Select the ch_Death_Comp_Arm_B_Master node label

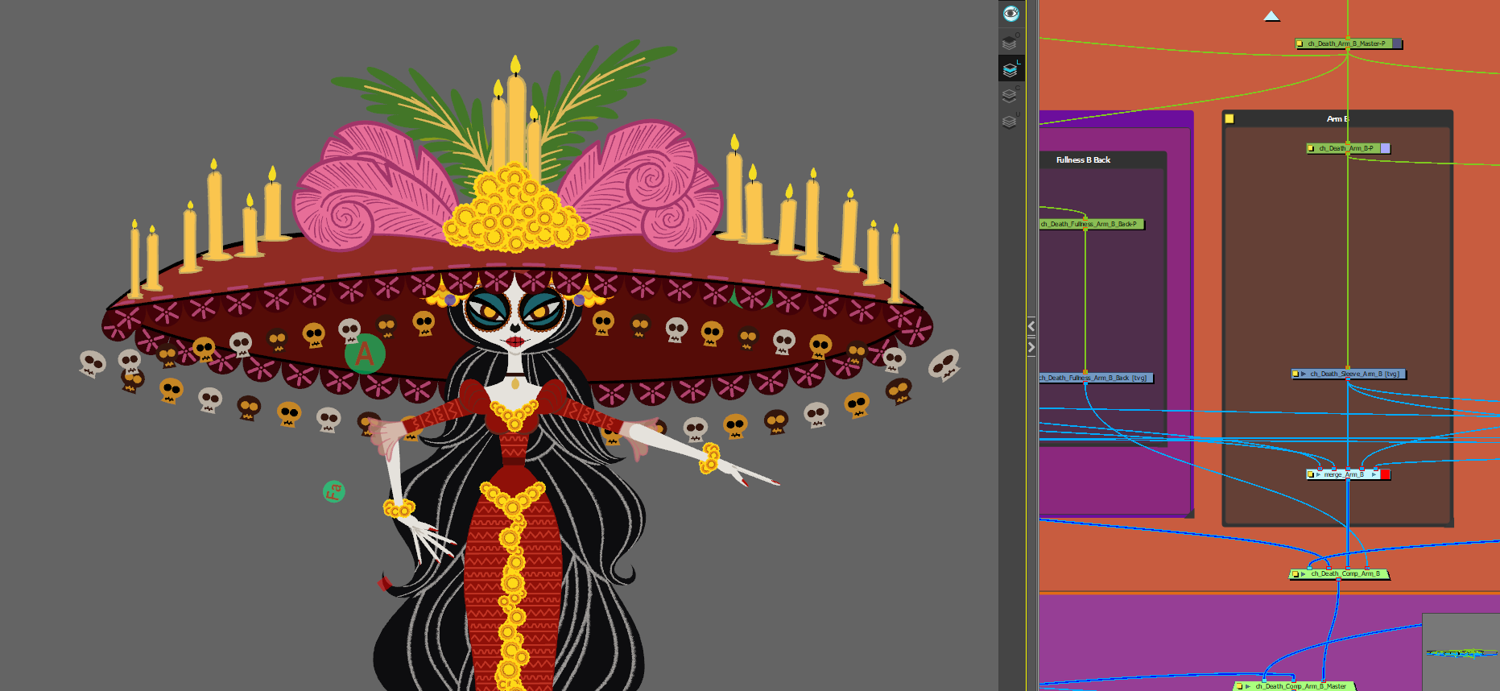click(x=1300, y=687)
